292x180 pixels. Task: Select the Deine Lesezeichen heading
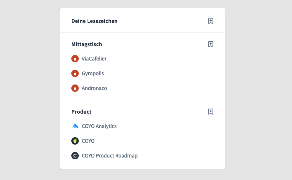click(x=94, y=21)
